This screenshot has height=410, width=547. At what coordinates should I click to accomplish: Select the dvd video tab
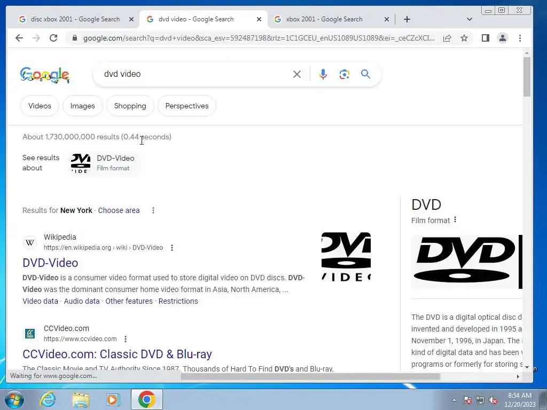pyautogui.click(x=196, y=19)
